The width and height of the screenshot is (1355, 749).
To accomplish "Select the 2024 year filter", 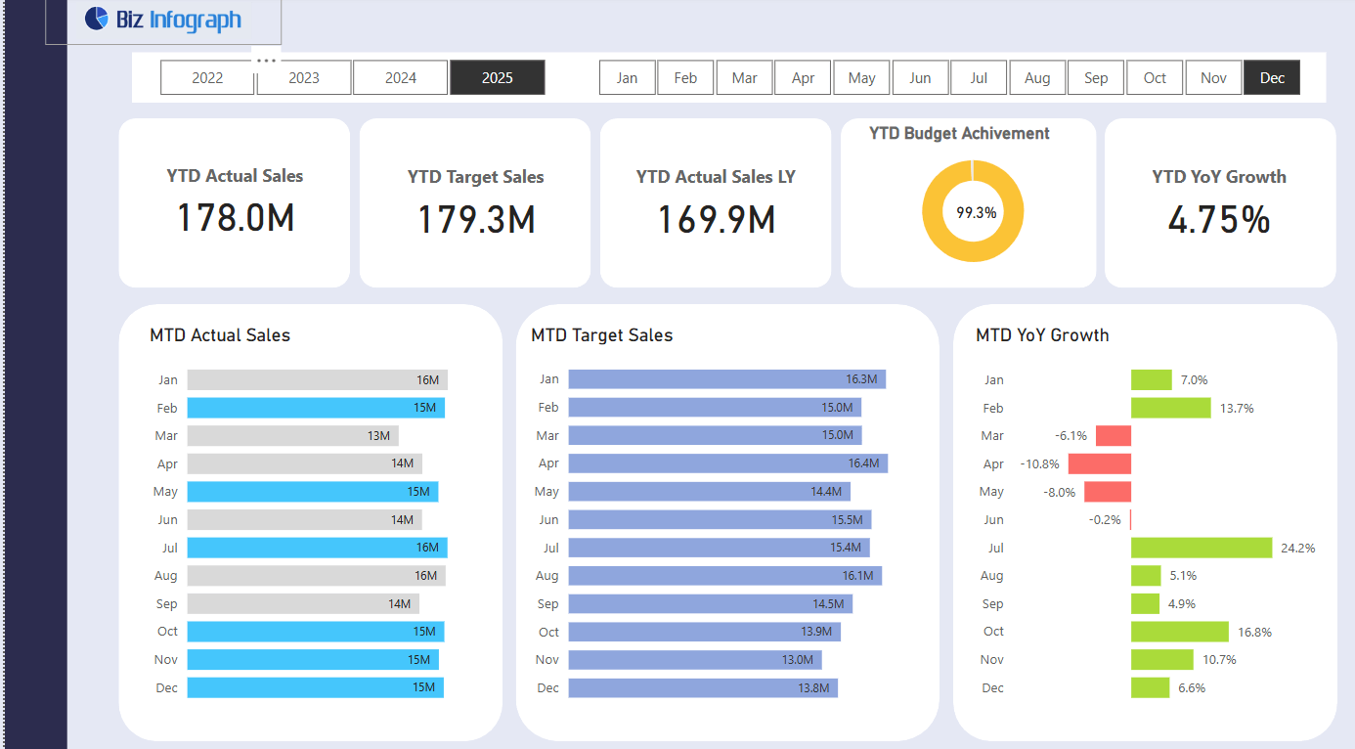I will tap(401, 77).
